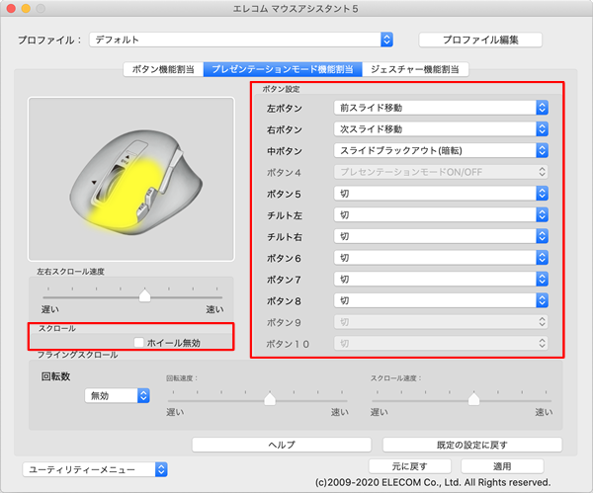Enable the ホイール無効 checkbox
The image size is (593, 493).
pos(138,342)
